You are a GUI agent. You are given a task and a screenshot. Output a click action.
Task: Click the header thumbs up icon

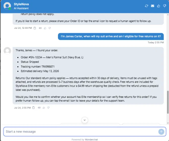tap(158, 6)
